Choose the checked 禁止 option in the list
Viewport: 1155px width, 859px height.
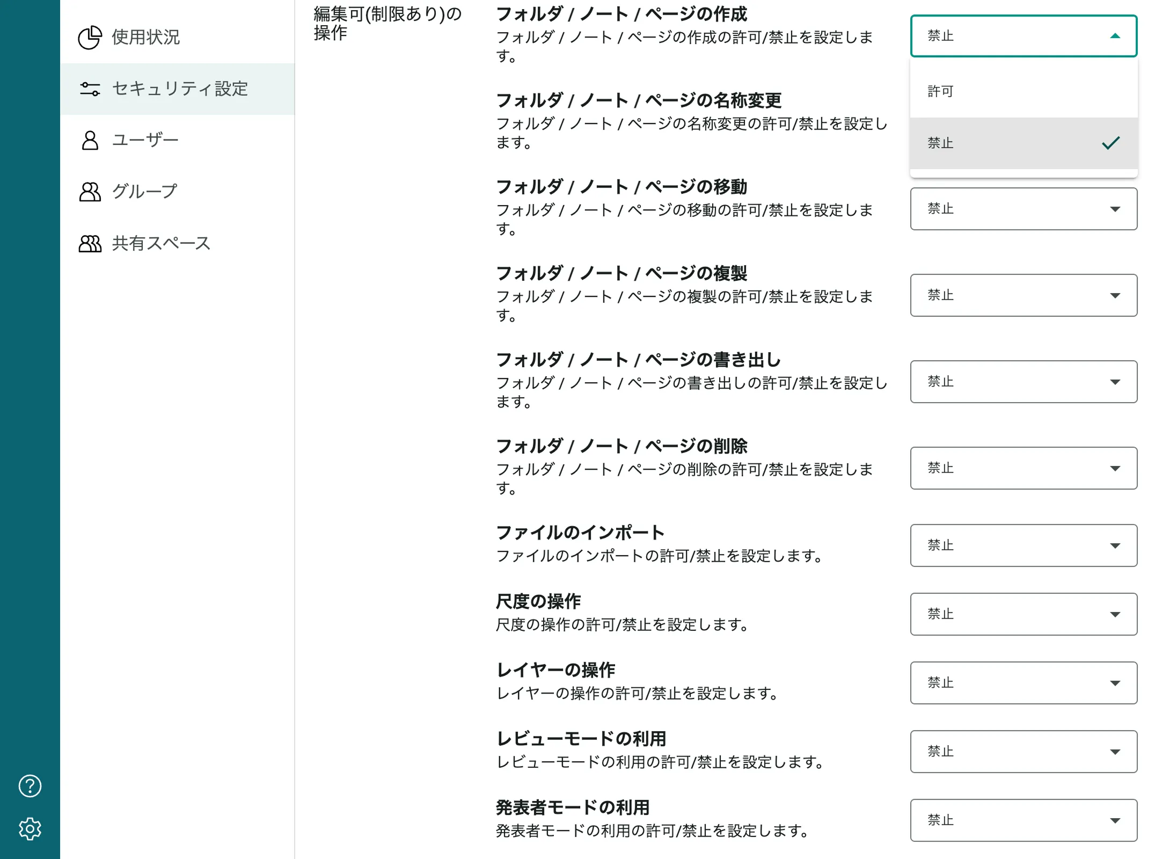point(1024,143)
